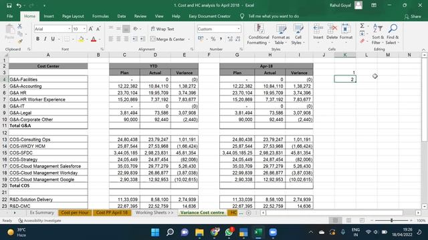Screen dimensions: 428x240
Task: Align cell text to the left
Action: click(111, 39)
